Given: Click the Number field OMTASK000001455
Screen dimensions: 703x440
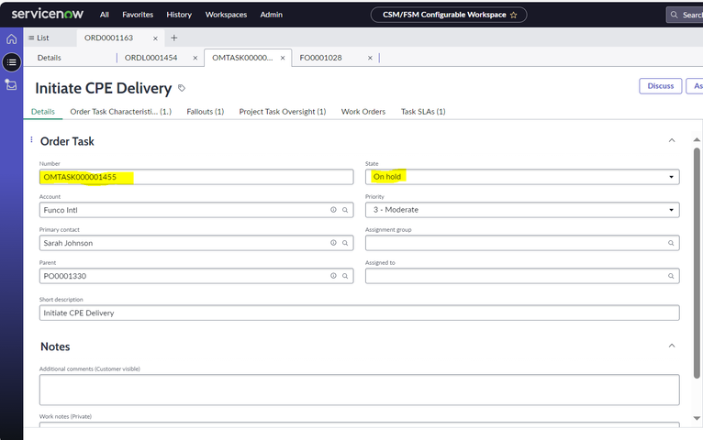Looking at the screenshot, I should coord(196,177).
